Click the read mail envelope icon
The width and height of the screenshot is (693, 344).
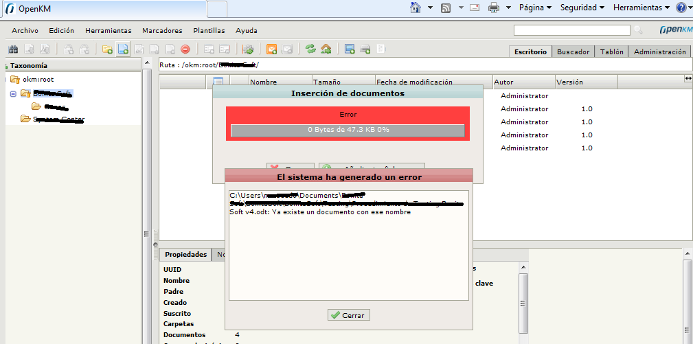click(475, 8)
